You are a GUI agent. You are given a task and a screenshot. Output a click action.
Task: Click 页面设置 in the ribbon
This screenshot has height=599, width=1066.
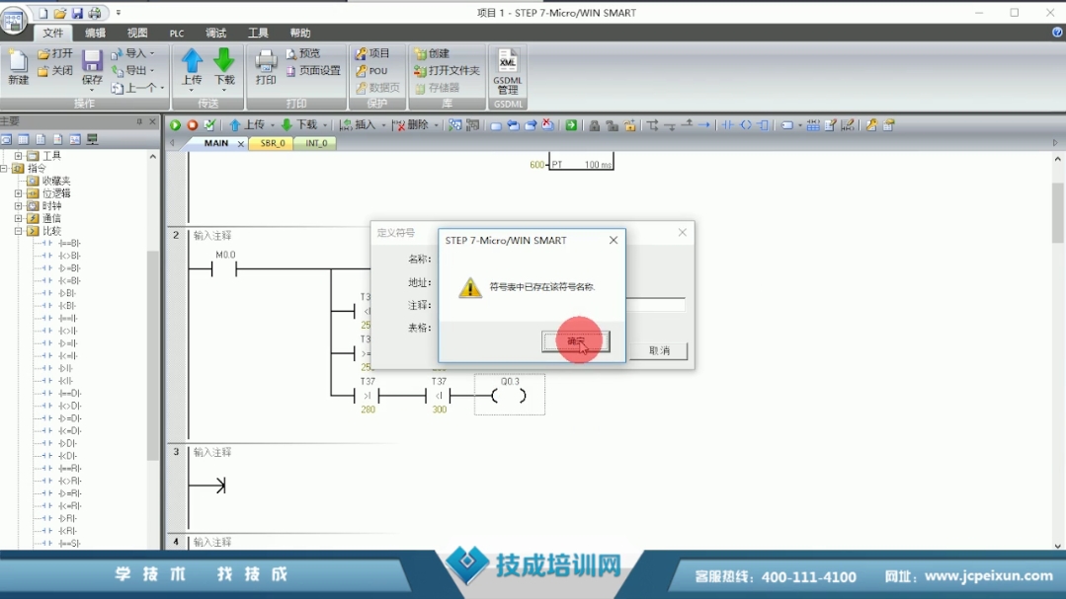click(313, 71)
